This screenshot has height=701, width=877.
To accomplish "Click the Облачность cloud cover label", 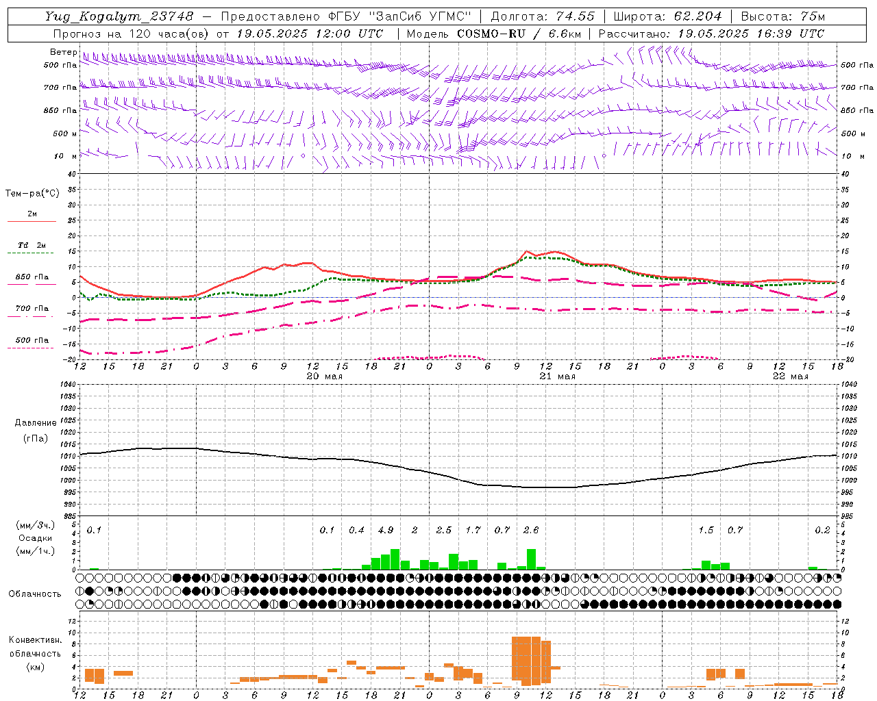I will (35, 594).
